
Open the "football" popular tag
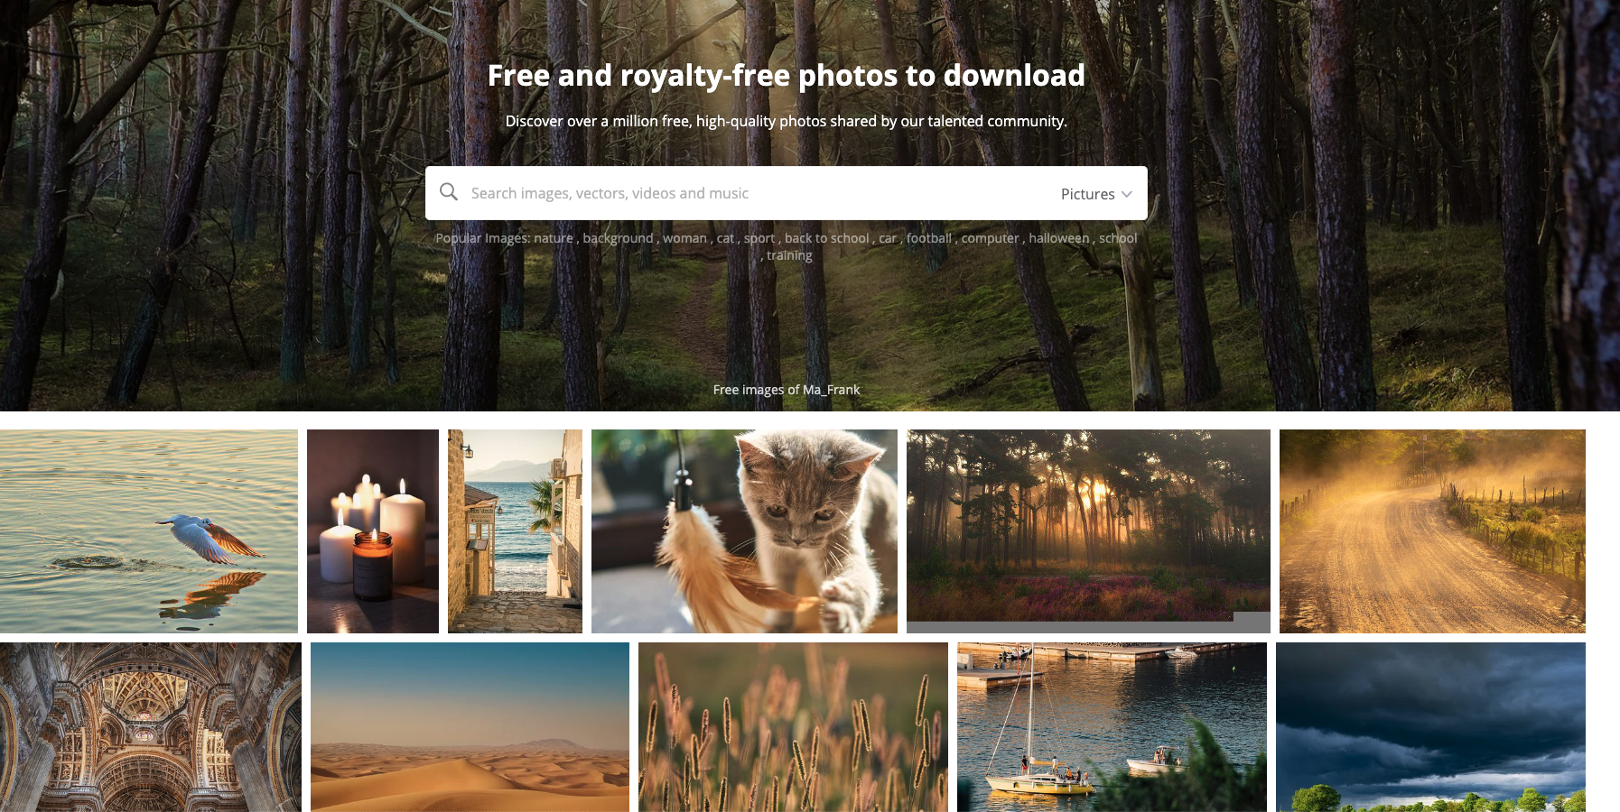click(928, 238)
